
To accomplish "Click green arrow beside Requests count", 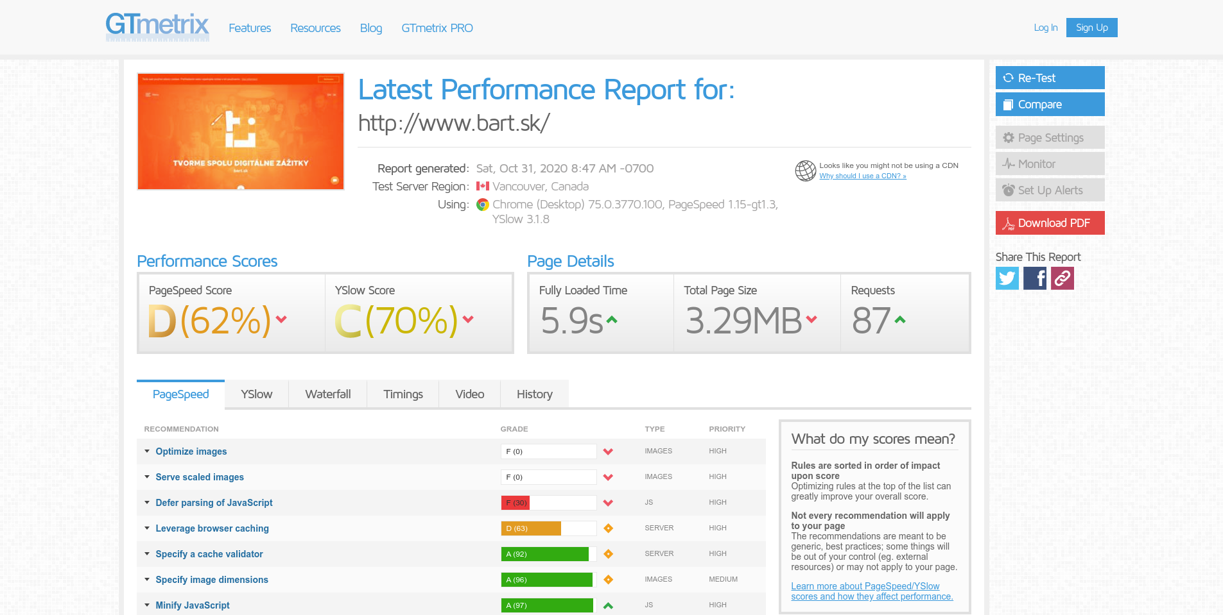I will [x=900, y=319].
